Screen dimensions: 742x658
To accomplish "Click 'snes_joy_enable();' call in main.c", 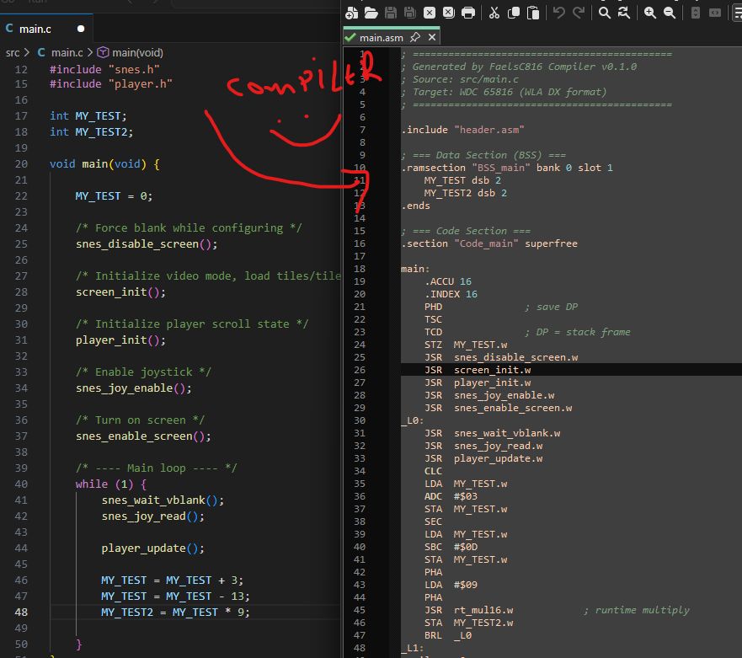I will (x=133, y=388).
